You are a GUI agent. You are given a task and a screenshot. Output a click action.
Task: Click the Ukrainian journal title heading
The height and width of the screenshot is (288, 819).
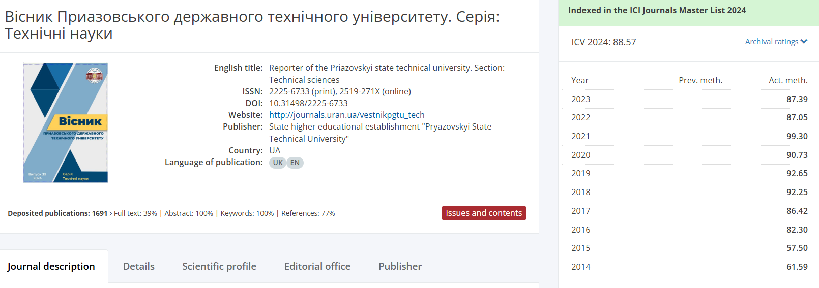click(252, 25)
